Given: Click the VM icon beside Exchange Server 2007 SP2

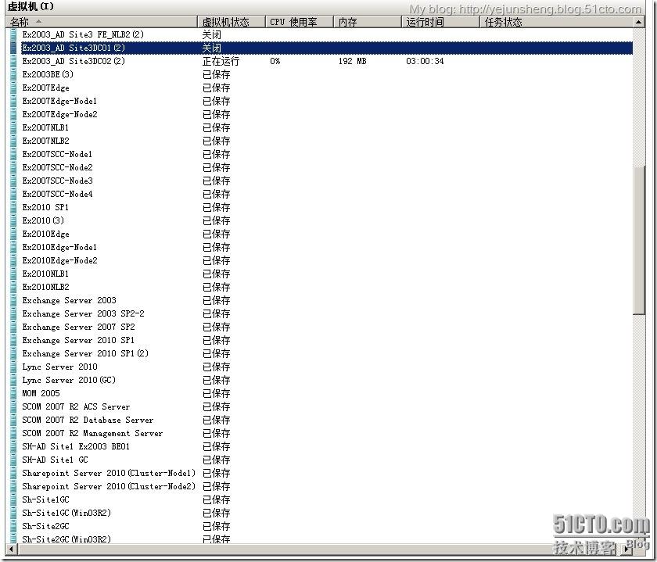Looking at the screenshot, I should tap(13, 327).
